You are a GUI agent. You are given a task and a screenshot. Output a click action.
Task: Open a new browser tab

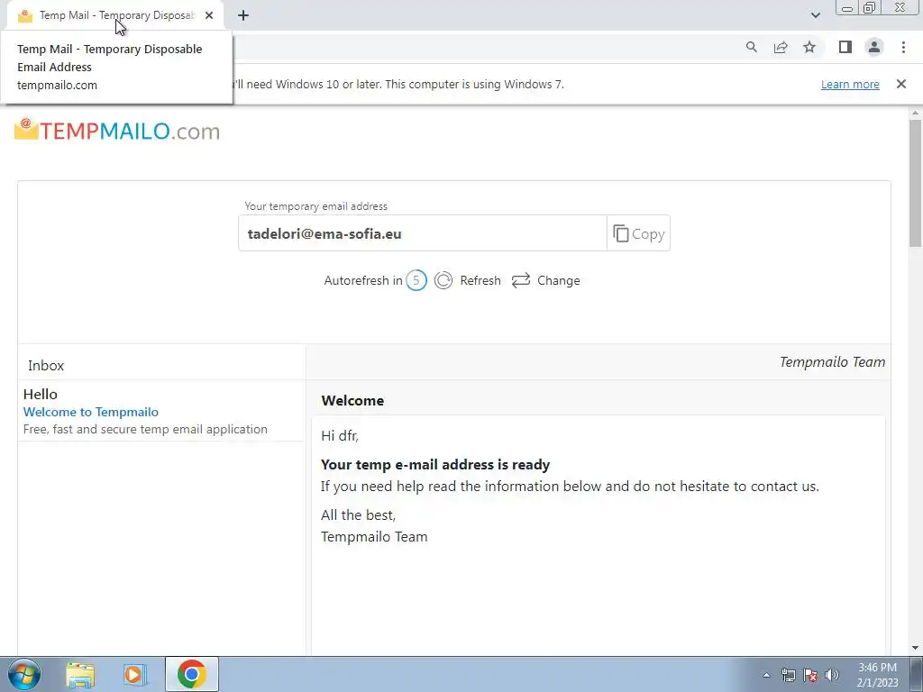point(243,16)
